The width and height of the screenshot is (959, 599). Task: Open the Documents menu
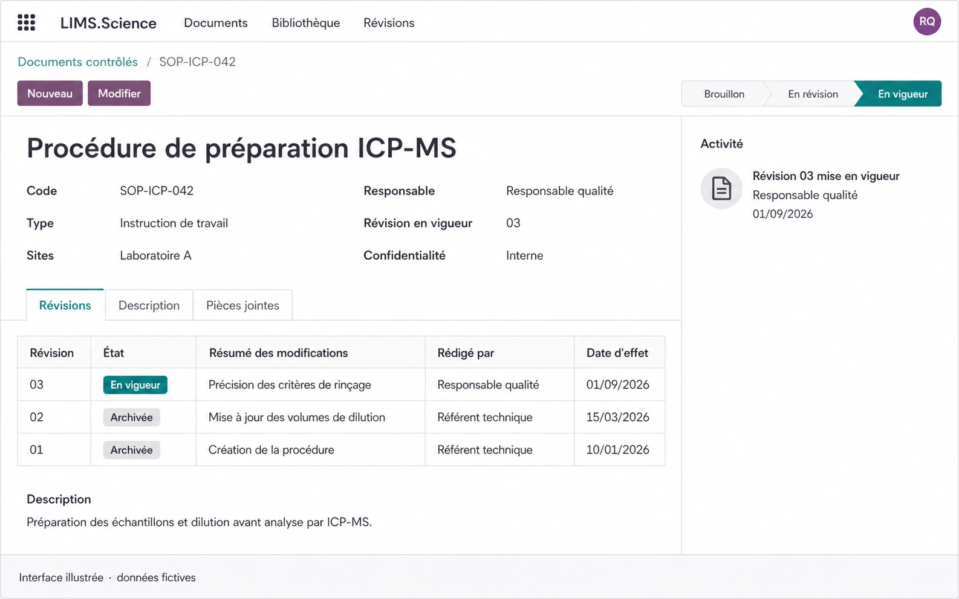(215, 22)
